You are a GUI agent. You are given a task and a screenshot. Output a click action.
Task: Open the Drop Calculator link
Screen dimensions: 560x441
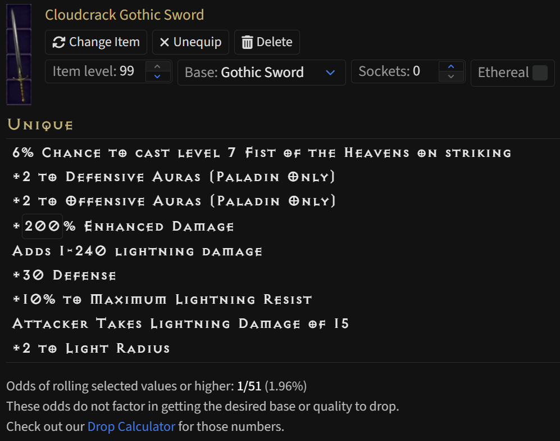coord(131,426)
